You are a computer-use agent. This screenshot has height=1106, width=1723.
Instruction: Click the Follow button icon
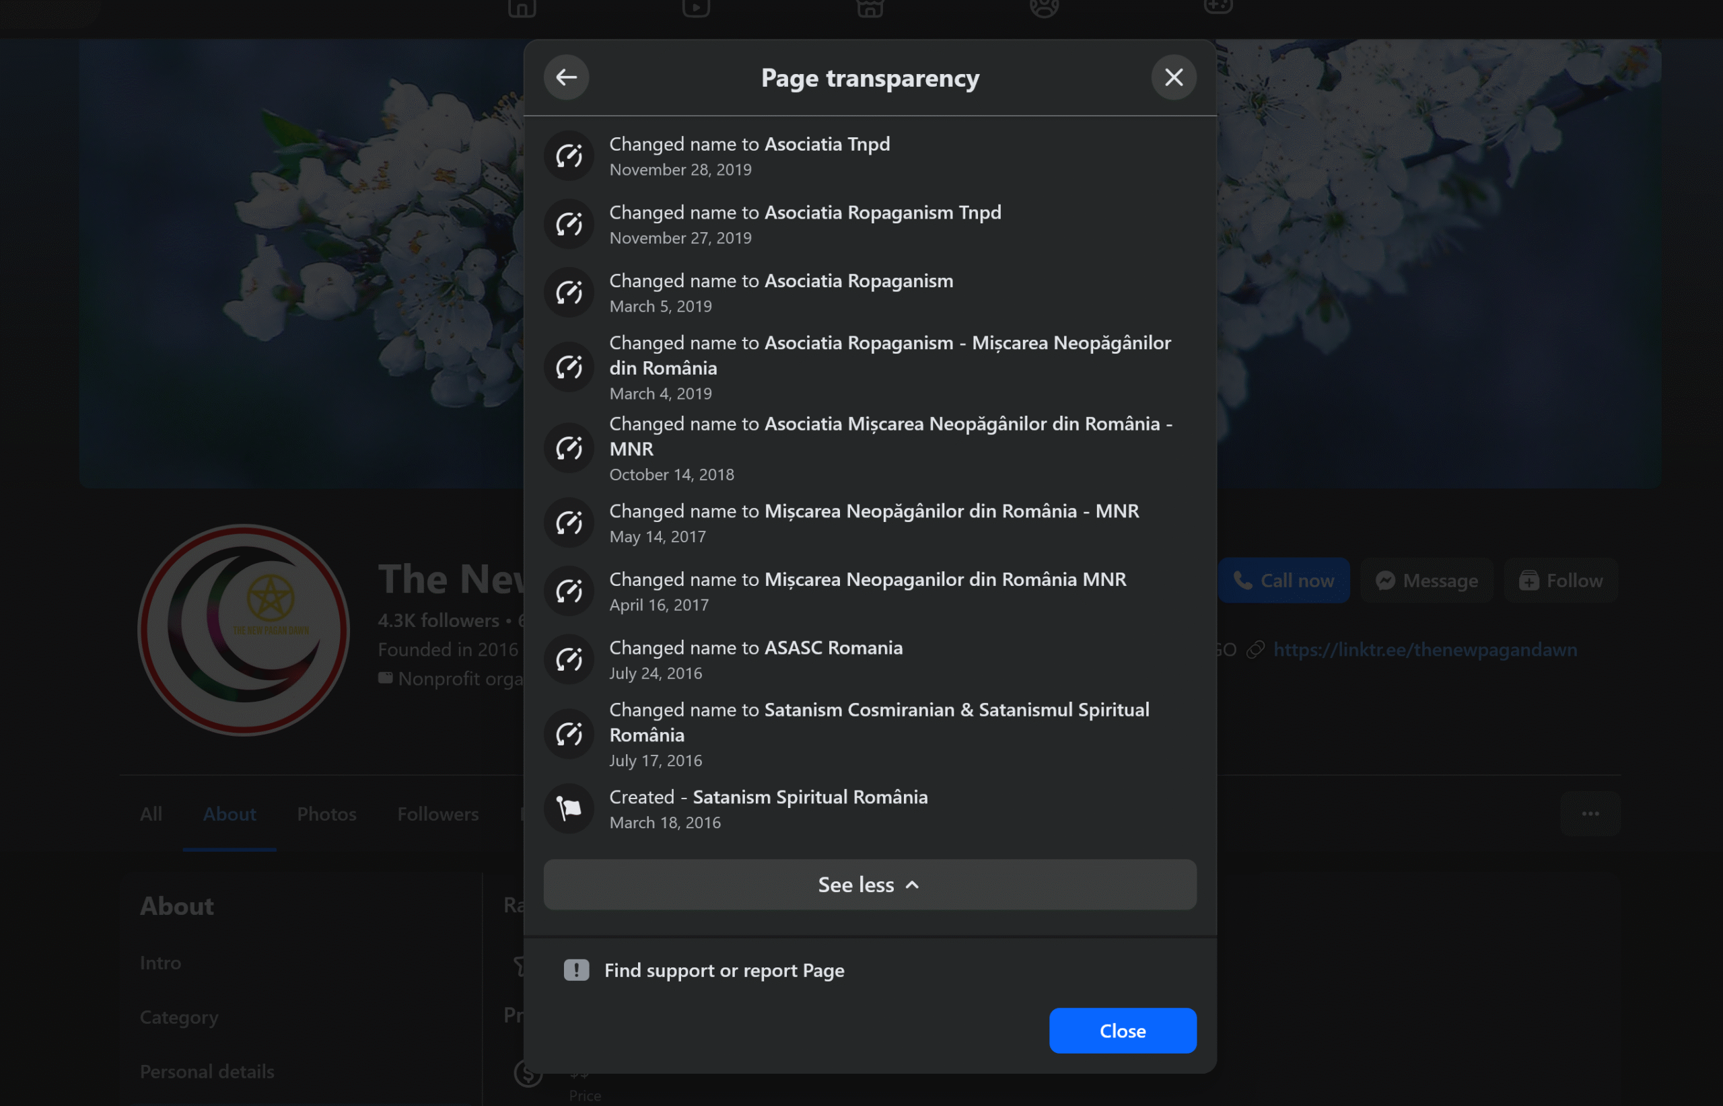[1528, 581]
